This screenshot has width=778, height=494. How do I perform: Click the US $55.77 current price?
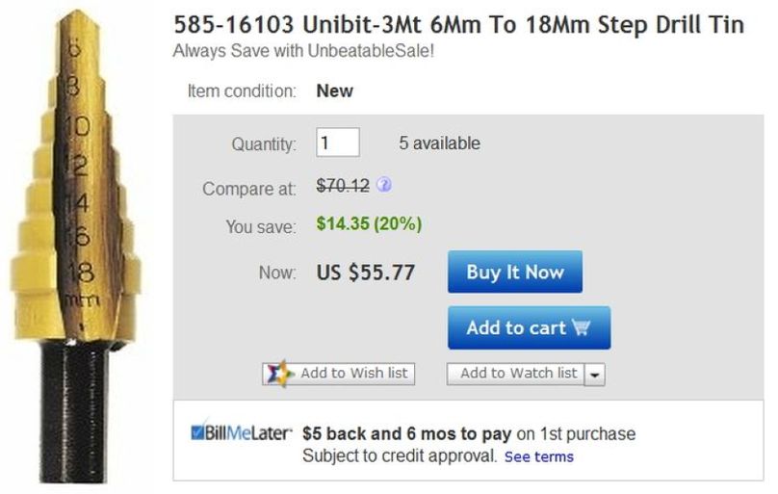366,273
